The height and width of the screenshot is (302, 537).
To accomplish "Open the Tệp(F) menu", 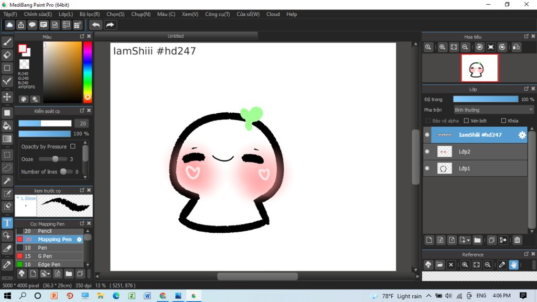I will click(x=10, y=14).
